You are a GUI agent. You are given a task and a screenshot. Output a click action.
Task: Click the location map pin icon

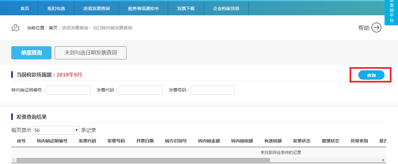16,28
